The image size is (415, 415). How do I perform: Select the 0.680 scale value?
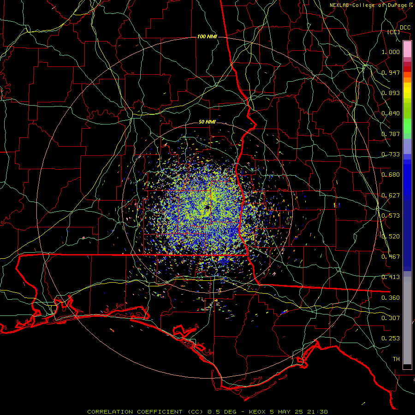coord(391,175)
